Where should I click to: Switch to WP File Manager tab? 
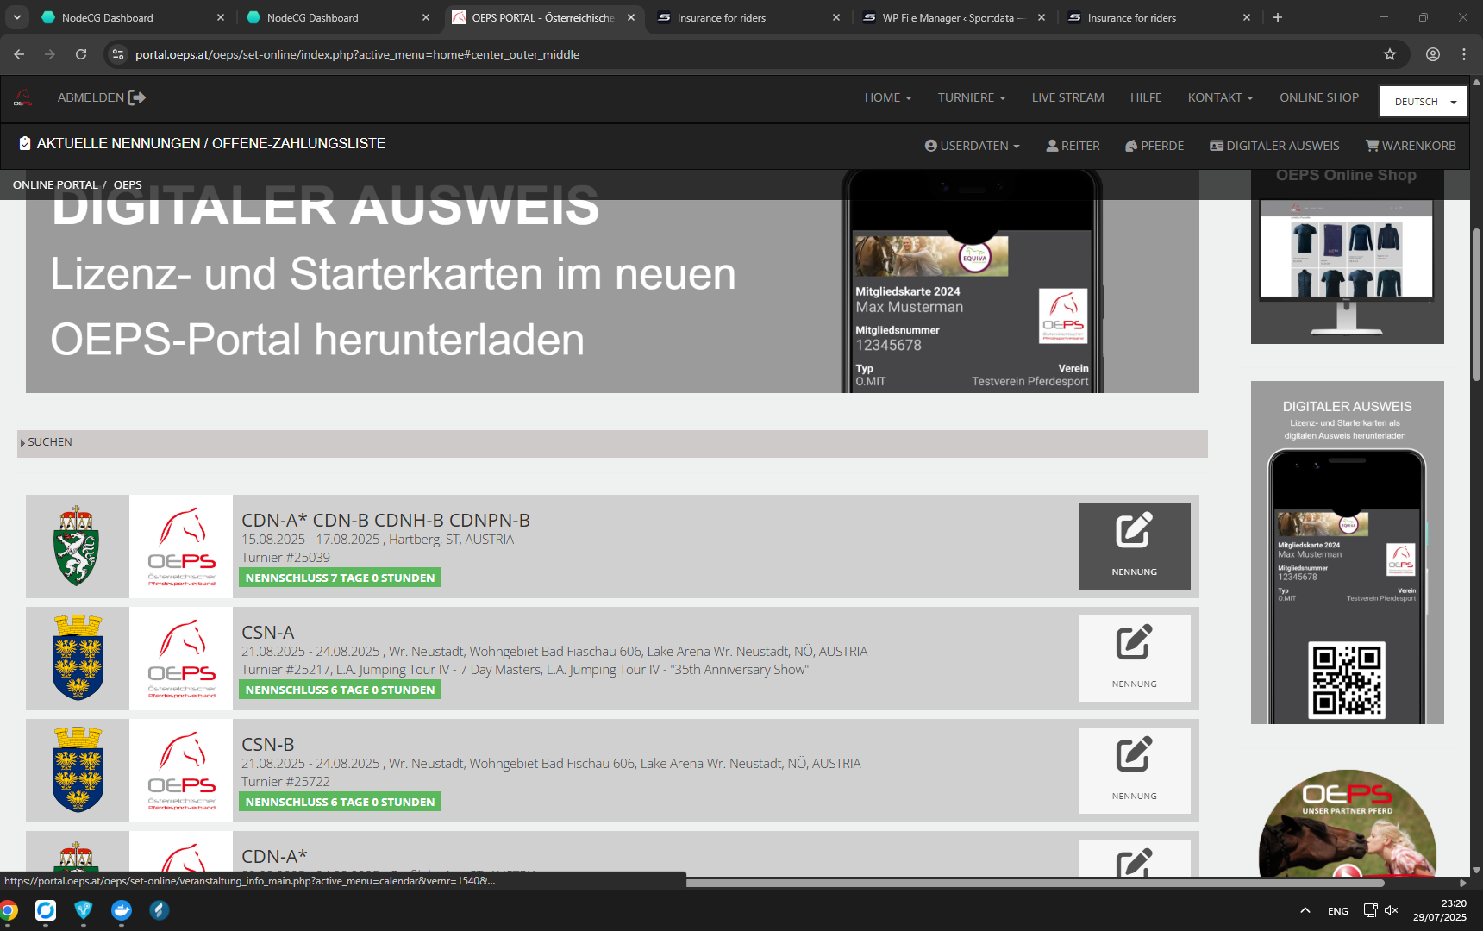pos(953,17)
